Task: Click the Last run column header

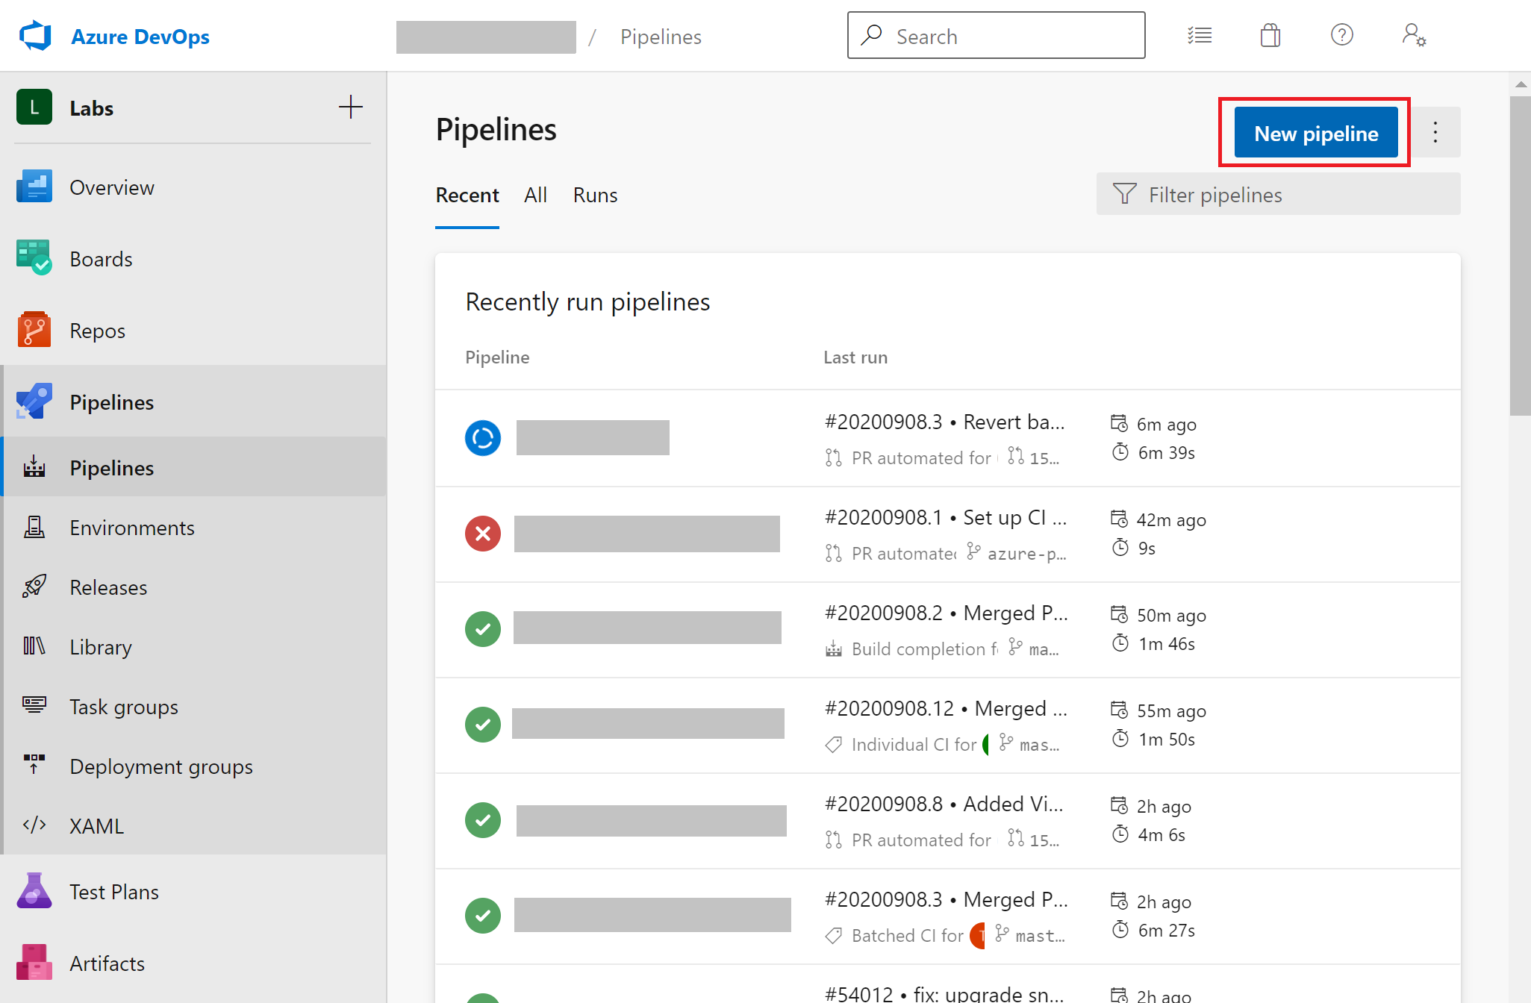Action: [855, 357]
